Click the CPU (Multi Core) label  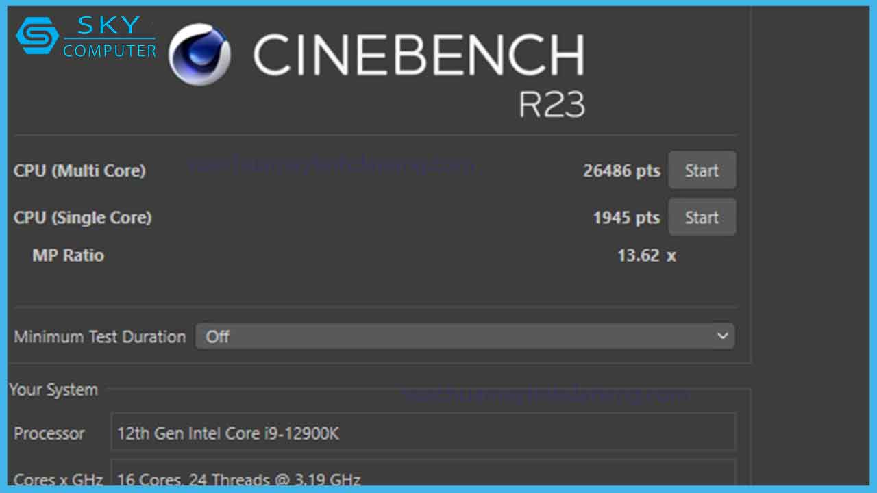[79, 171]
